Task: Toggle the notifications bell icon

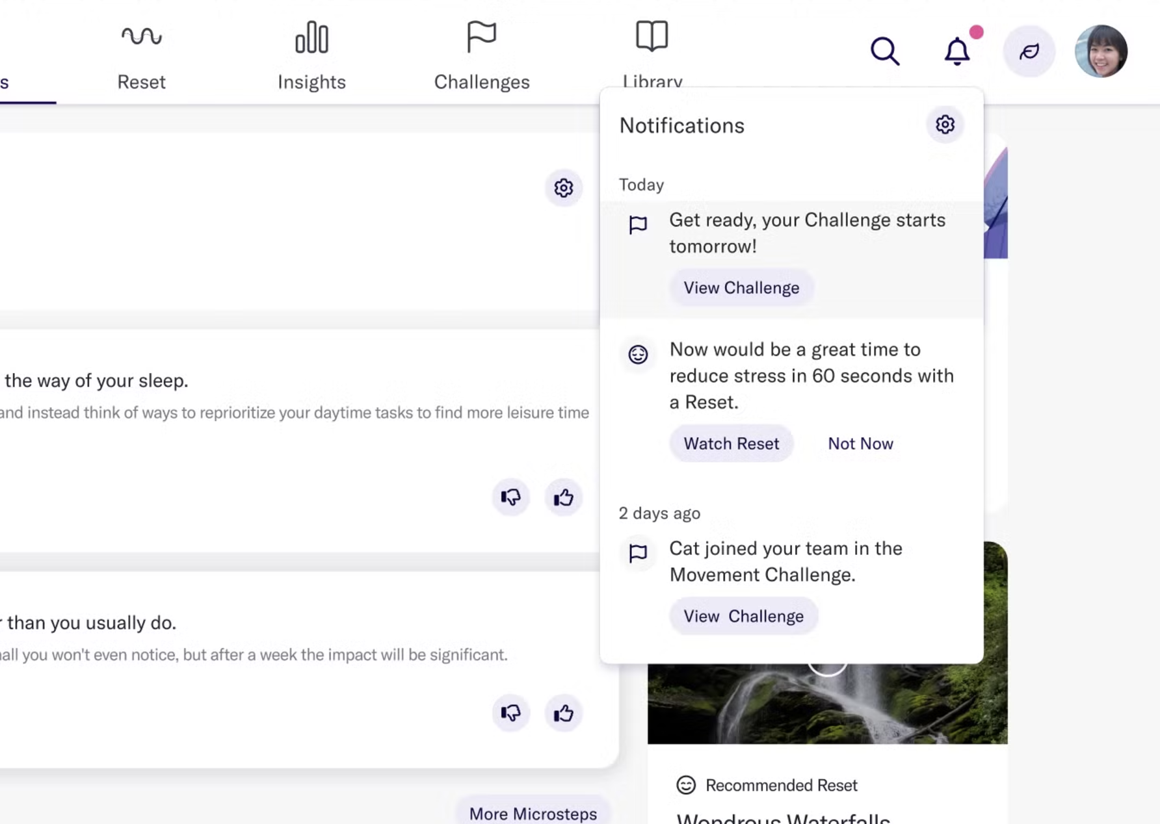Action: click(x=957, y=51)
